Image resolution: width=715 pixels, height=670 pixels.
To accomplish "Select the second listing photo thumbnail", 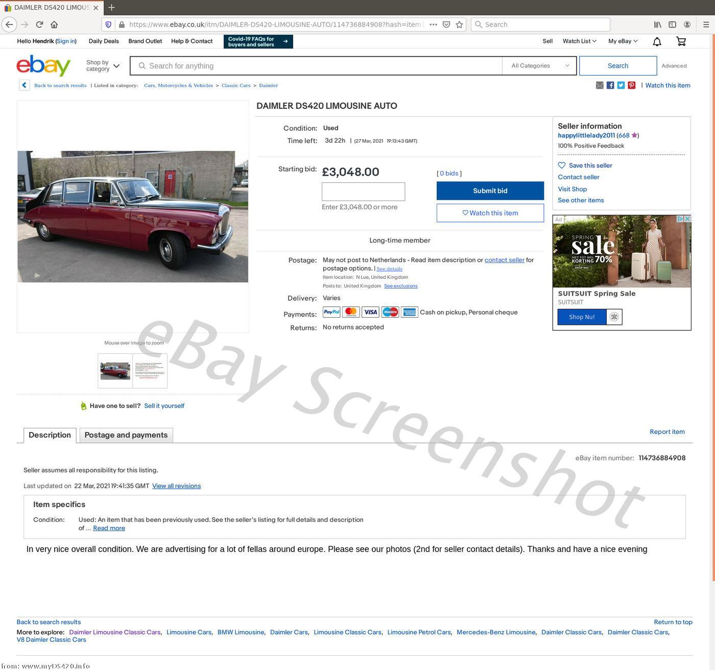I will click(150, 371).
